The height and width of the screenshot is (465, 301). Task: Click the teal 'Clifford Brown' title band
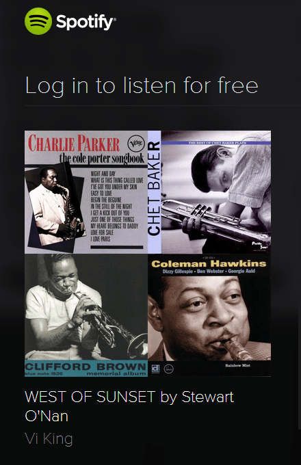pyautogui.click(x=86, y=369)
